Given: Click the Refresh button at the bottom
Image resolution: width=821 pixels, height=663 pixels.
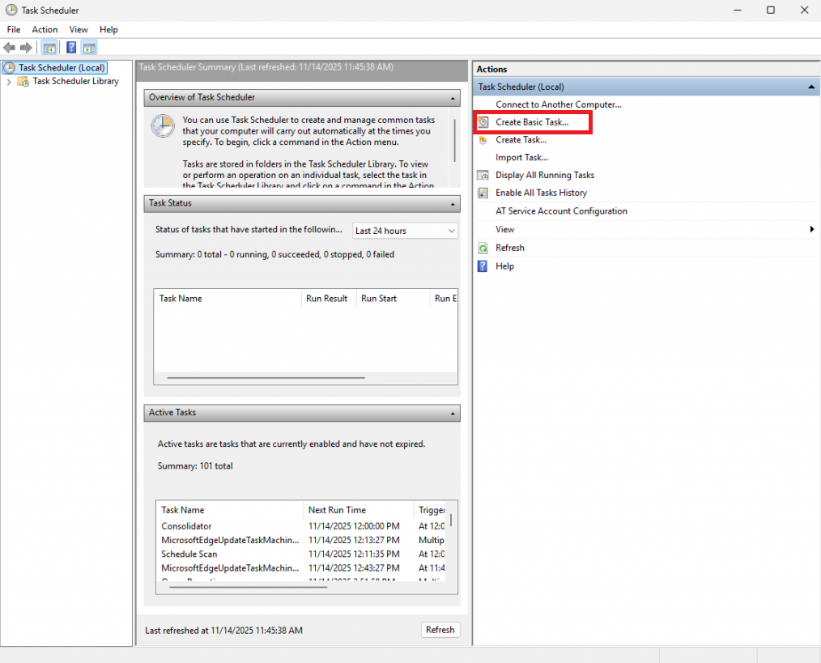Looking at the screenshot, I should 440,630.
